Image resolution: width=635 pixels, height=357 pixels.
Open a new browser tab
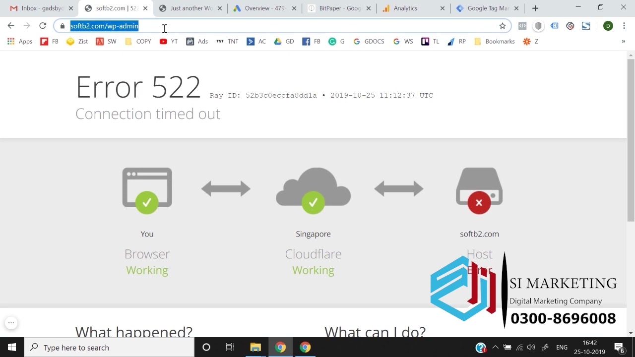[535, 8]
